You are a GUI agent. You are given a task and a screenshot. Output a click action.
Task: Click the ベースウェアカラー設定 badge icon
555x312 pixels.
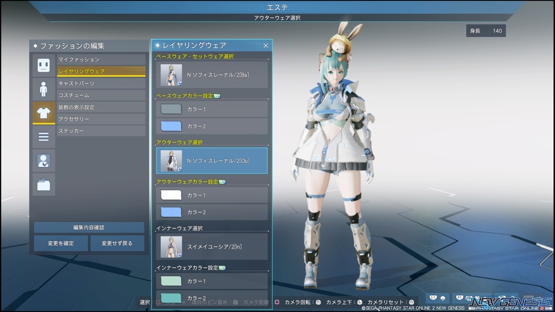[x=217, y=96]
